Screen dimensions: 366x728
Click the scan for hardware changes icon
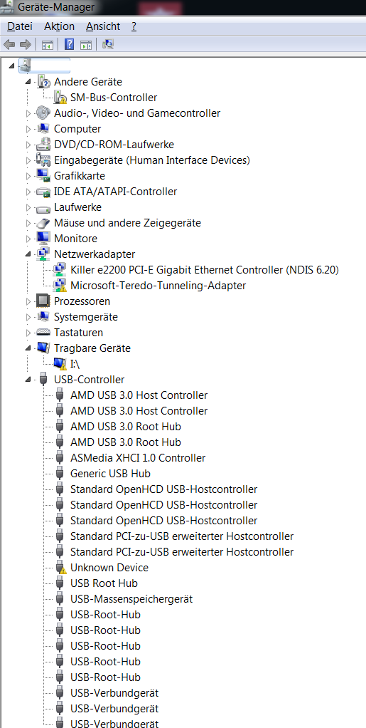pos(107,45)
